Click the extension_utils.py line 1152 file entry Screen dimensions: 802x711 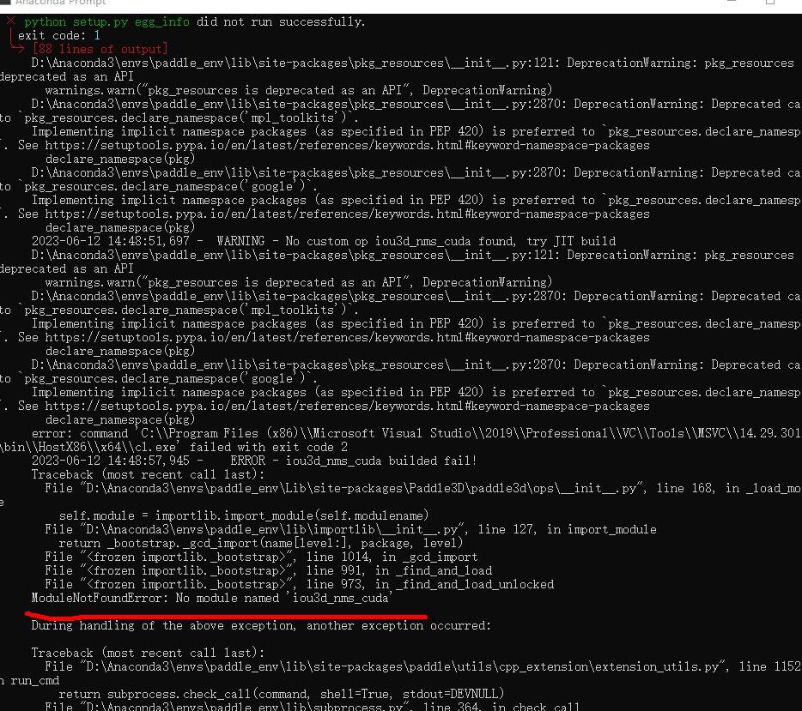coord(422,666)
